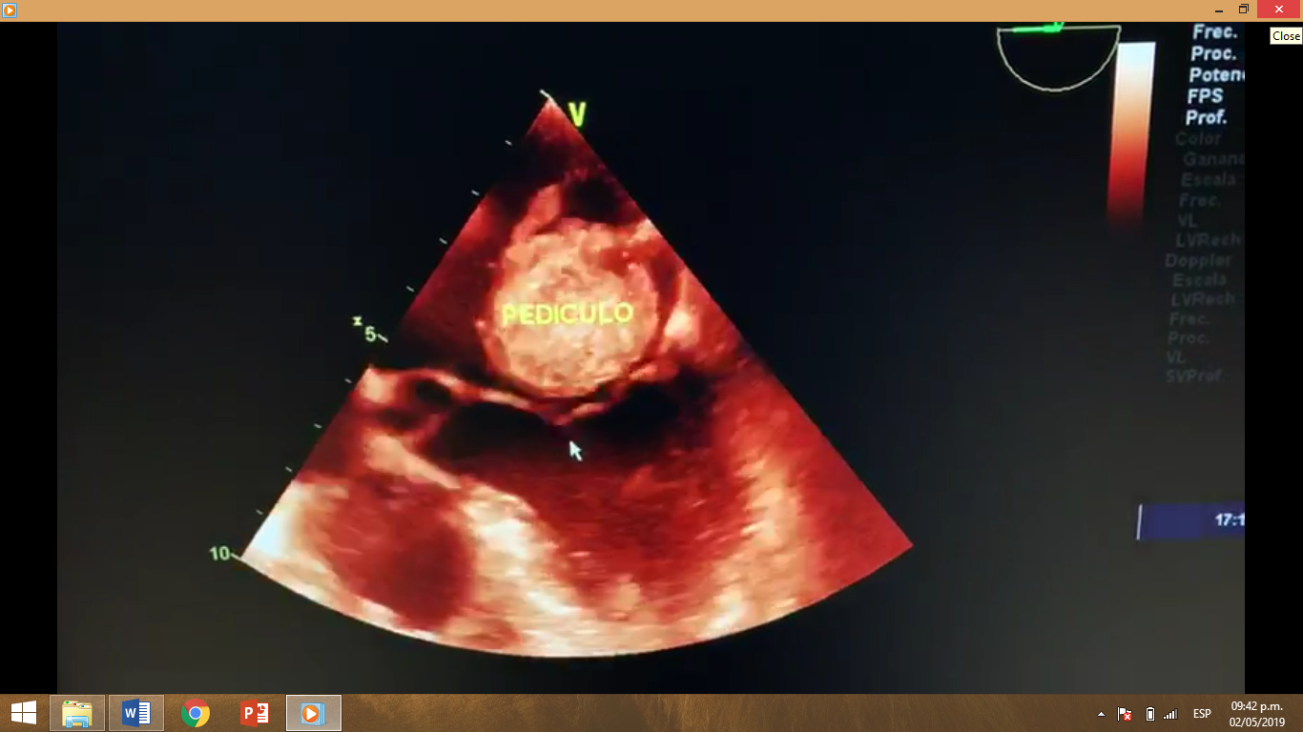Click the probe angle semicircle indicator
The image size is (1303, 732).
[1057, 57]
